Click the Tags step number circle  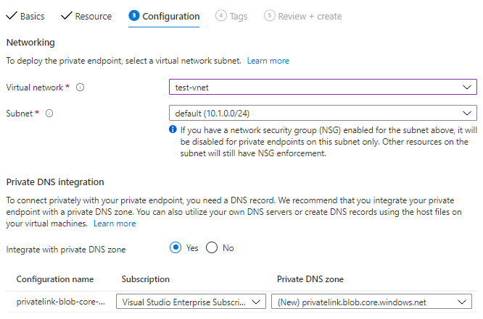pos(222,16)
